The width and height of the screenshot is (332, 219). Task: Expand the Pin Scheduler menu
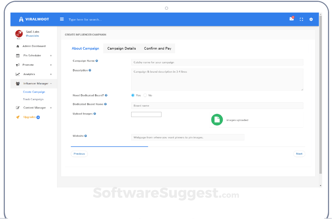click(x=51, y=56)
